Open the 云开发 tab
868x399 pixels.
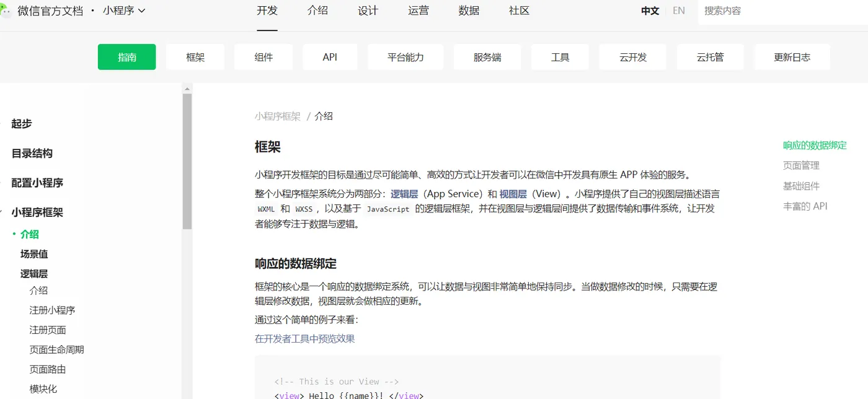[x=632, y=57]
